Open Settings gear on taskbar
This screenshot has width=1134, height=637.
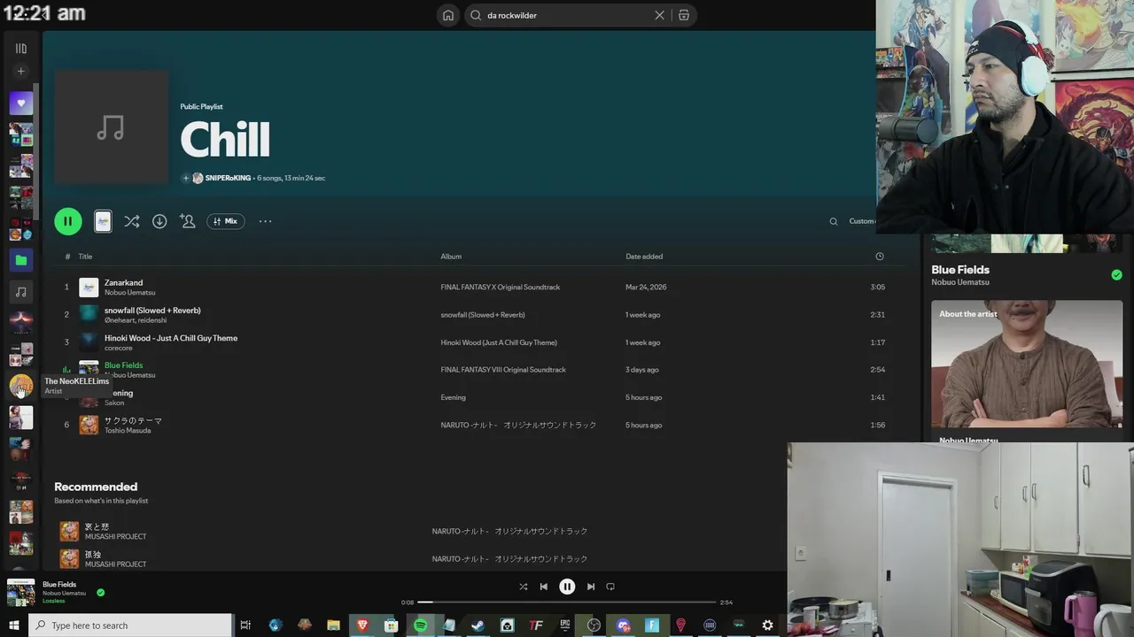(x=767, y=625)
